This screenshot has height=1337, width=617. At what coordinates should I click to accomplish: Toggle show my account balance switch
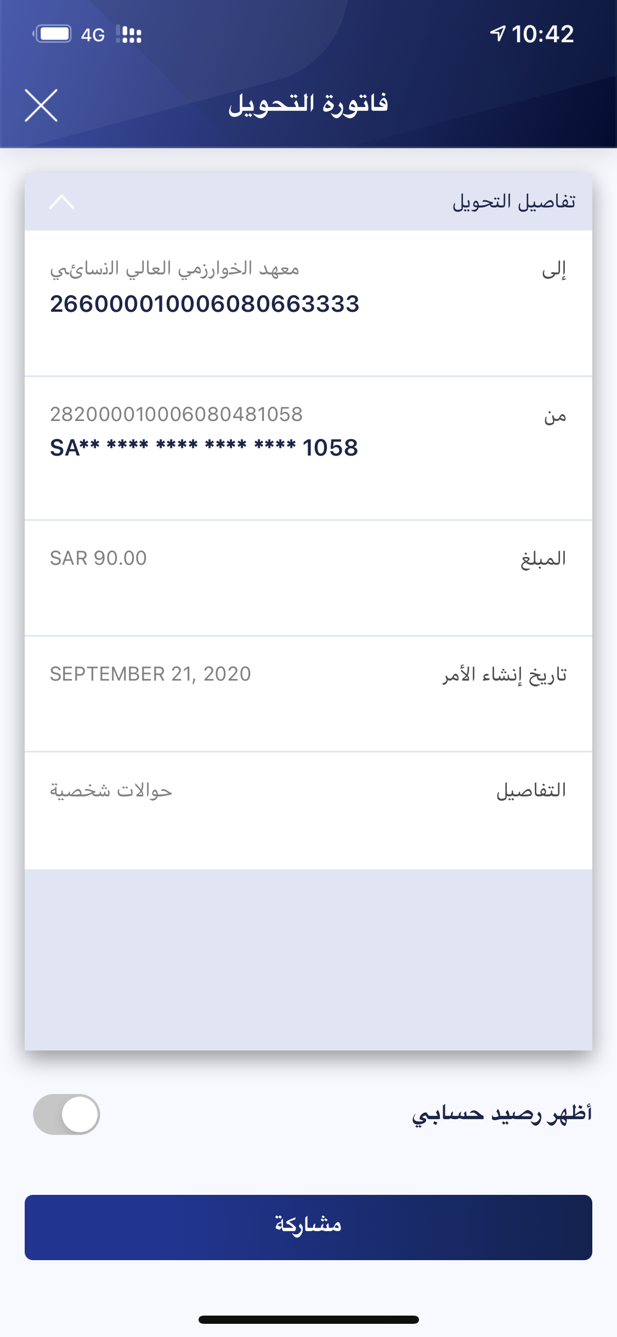(x=66, y=1114)
